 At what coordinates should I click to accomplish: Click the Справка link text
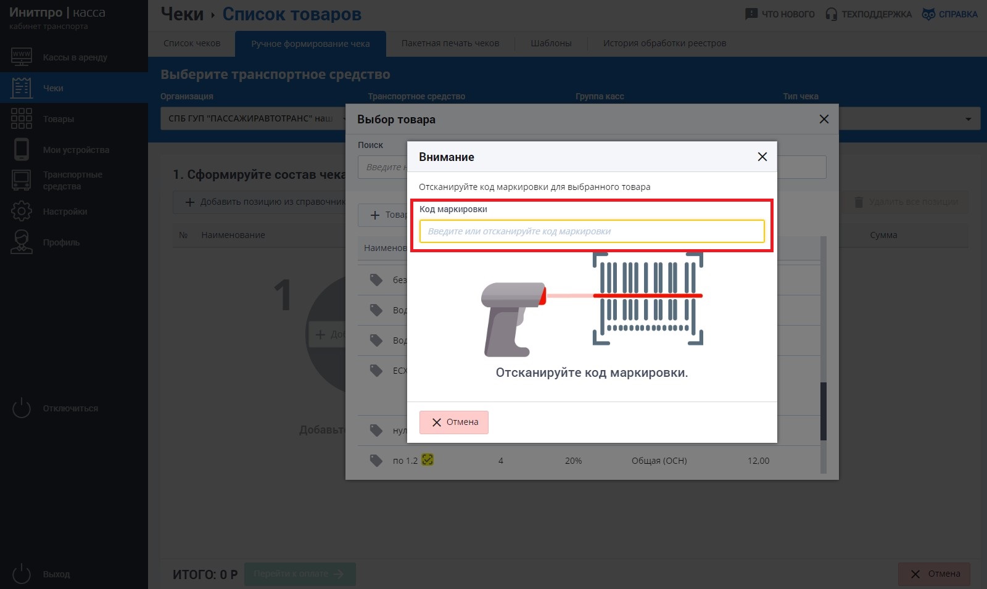(958, 14)
